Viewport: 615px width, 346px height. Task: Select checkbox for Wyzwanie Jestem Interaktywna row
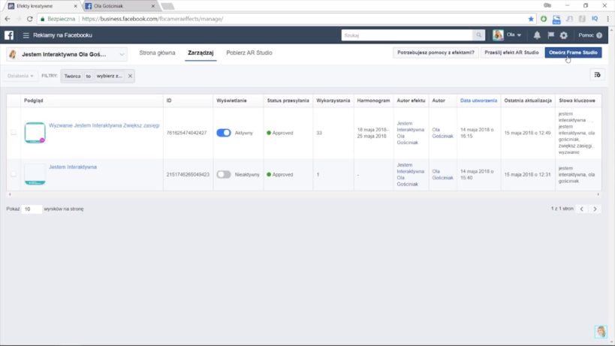tap(14, 132)
